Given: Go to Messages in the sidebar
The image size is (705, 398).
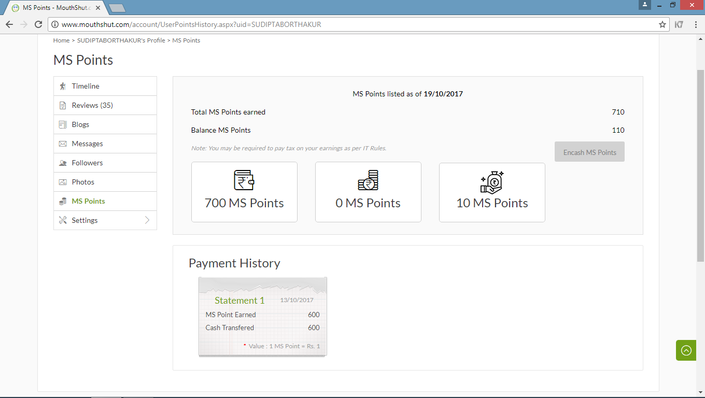Looking at the screenshot, I should [105, 144].
